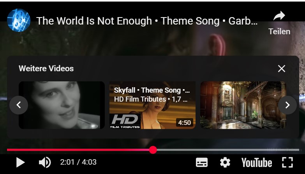This screenshot has width=305, height=174.
Task: Click the 2:01 / 4:03 time display
Action: coord(78,162)
